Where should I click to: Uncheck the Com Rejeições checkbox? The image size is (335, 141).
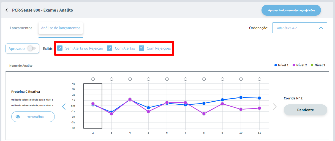(x=141, y=48)
